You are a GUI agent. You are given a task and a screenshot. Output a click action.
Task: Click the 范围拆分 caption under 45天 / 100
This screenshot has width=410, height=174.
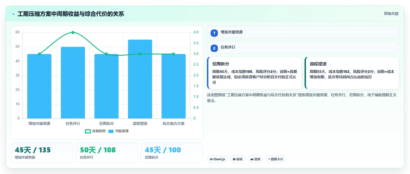coord(151,157)
